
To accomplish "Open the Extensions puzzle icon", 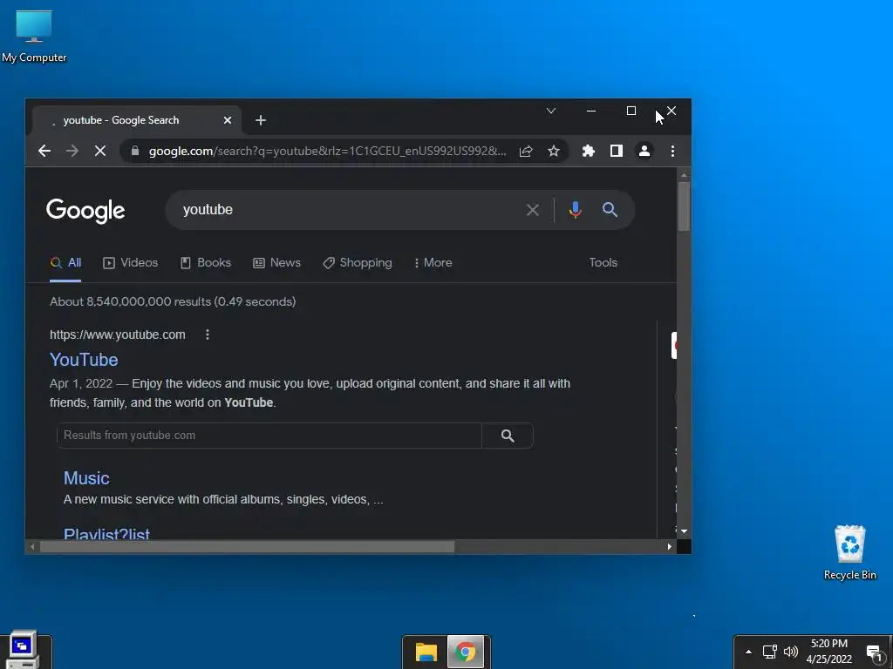I will coord(589,151).
